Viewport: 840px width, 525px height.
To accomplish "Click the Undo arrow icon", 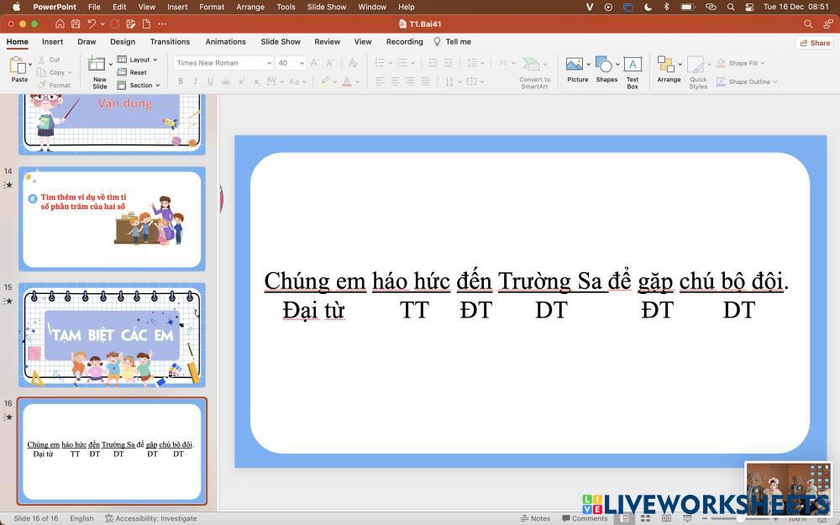I will click(x=92, y=24).
